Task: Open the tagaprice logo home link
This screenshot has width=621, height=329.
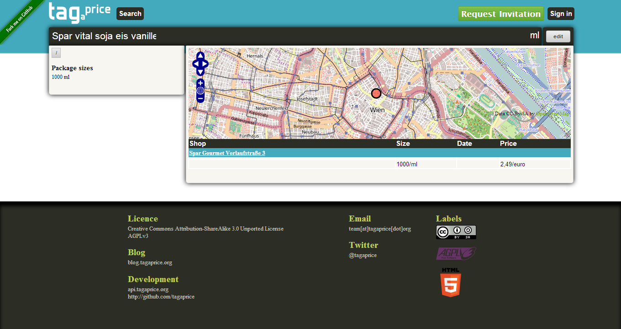Action: pos(79,12)
